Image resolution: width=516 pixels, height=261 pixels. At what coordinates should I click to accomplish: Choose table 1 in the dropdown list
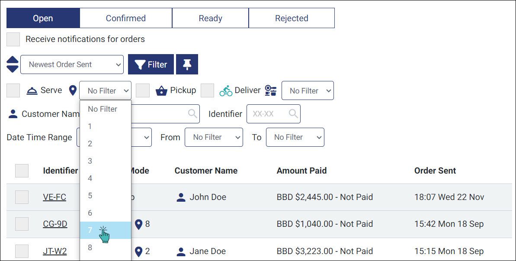pyautogui.click(x=105, y=126)
